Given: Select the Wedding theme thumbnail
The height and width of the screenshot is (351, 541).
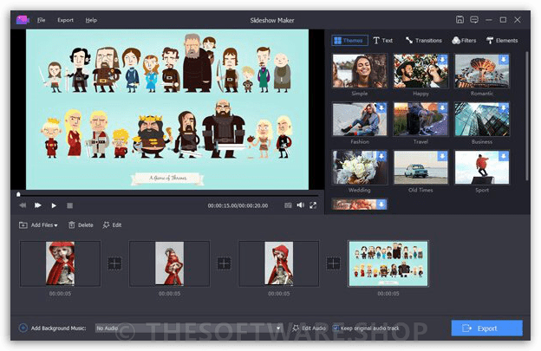Looking at the screenshot, I should point(360,167).
